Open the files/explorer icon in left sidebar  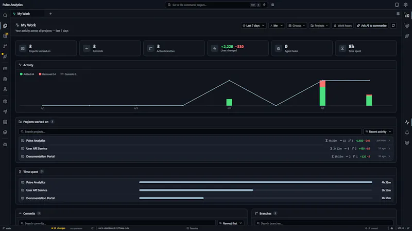(x=5, y=26)
